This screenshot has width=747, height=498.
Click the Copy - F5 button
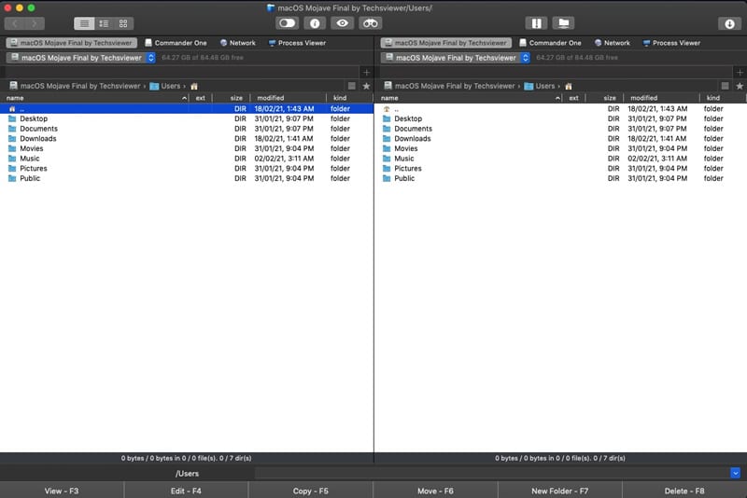click(311, 491)
